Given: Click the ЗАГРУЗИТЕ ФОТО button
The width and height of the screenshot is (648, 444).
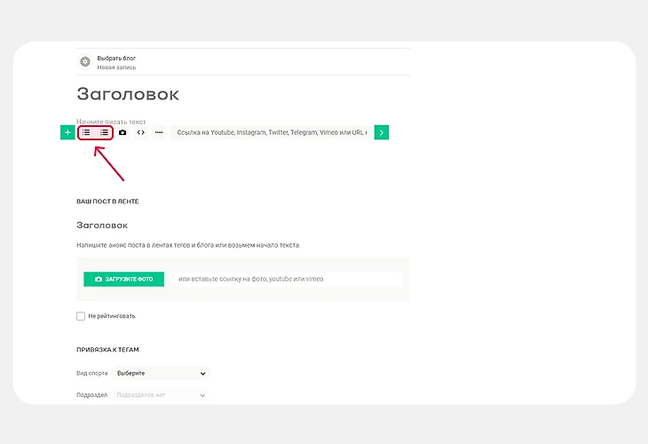Looking at the screenshot, I should pyautogui.click(x=124, y=279).
